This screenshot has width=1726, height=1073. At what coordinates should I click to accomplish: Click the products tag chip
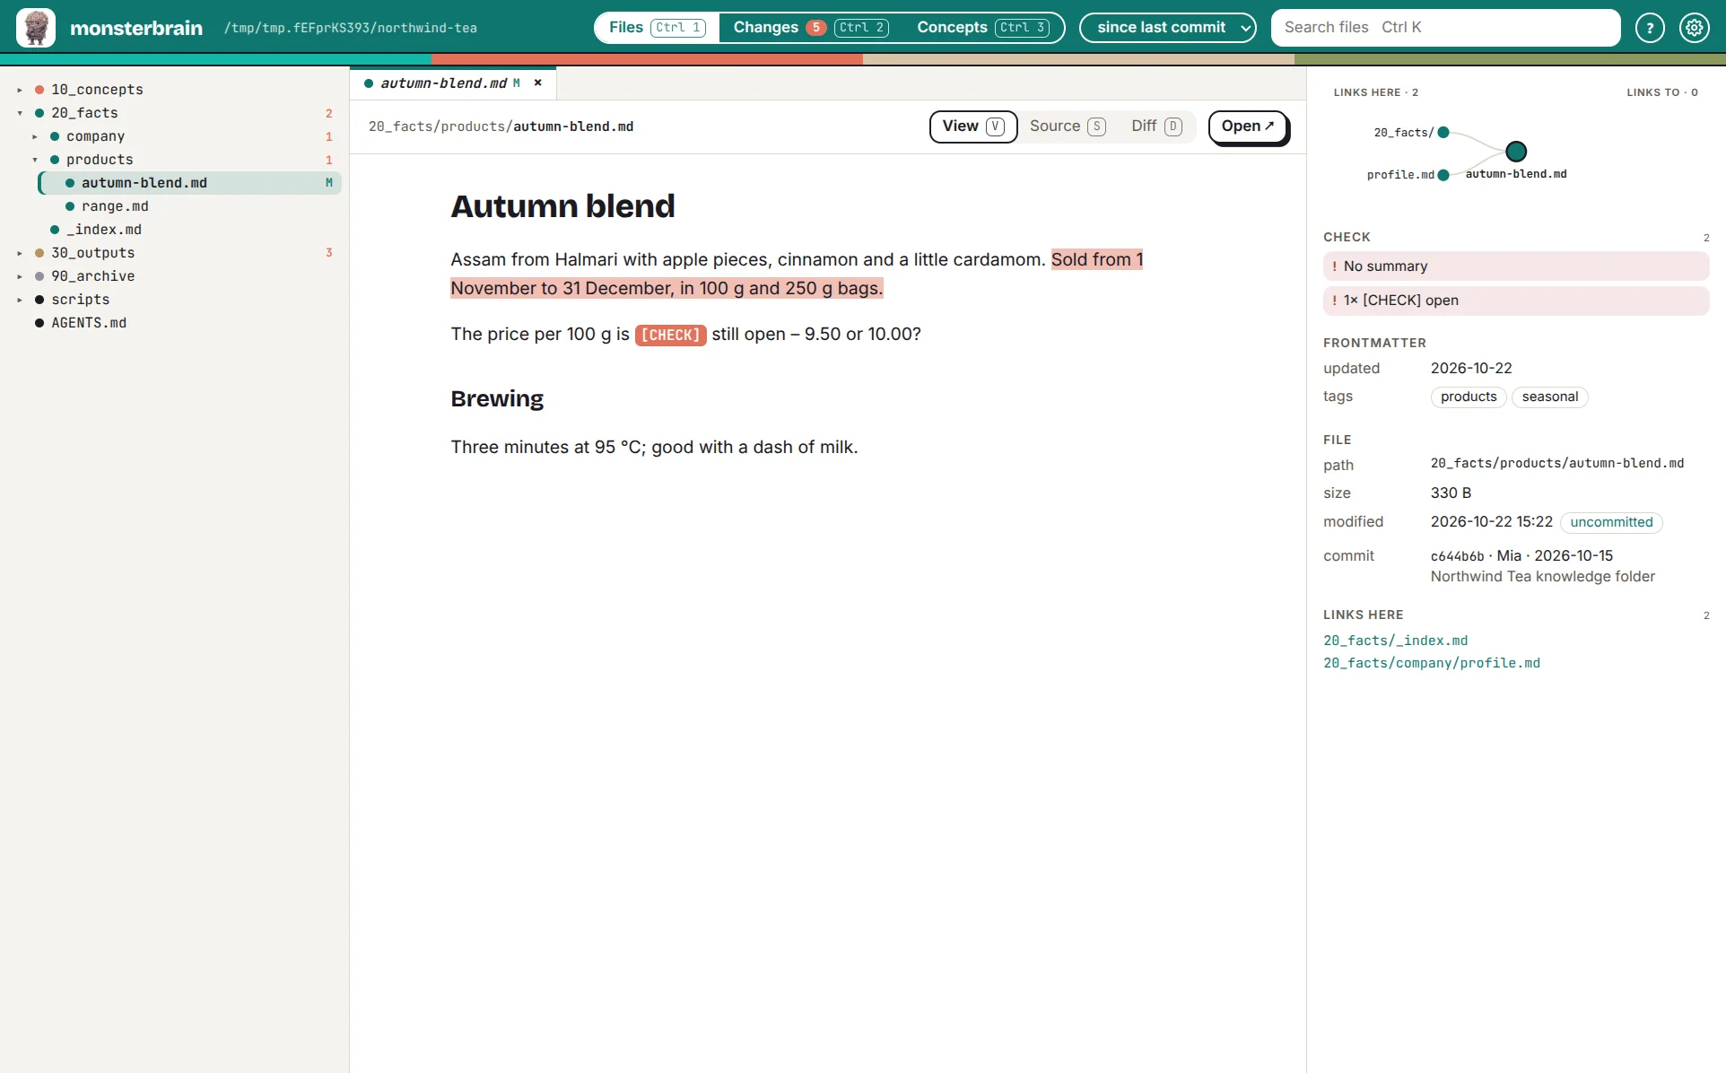coord(1469,397)
